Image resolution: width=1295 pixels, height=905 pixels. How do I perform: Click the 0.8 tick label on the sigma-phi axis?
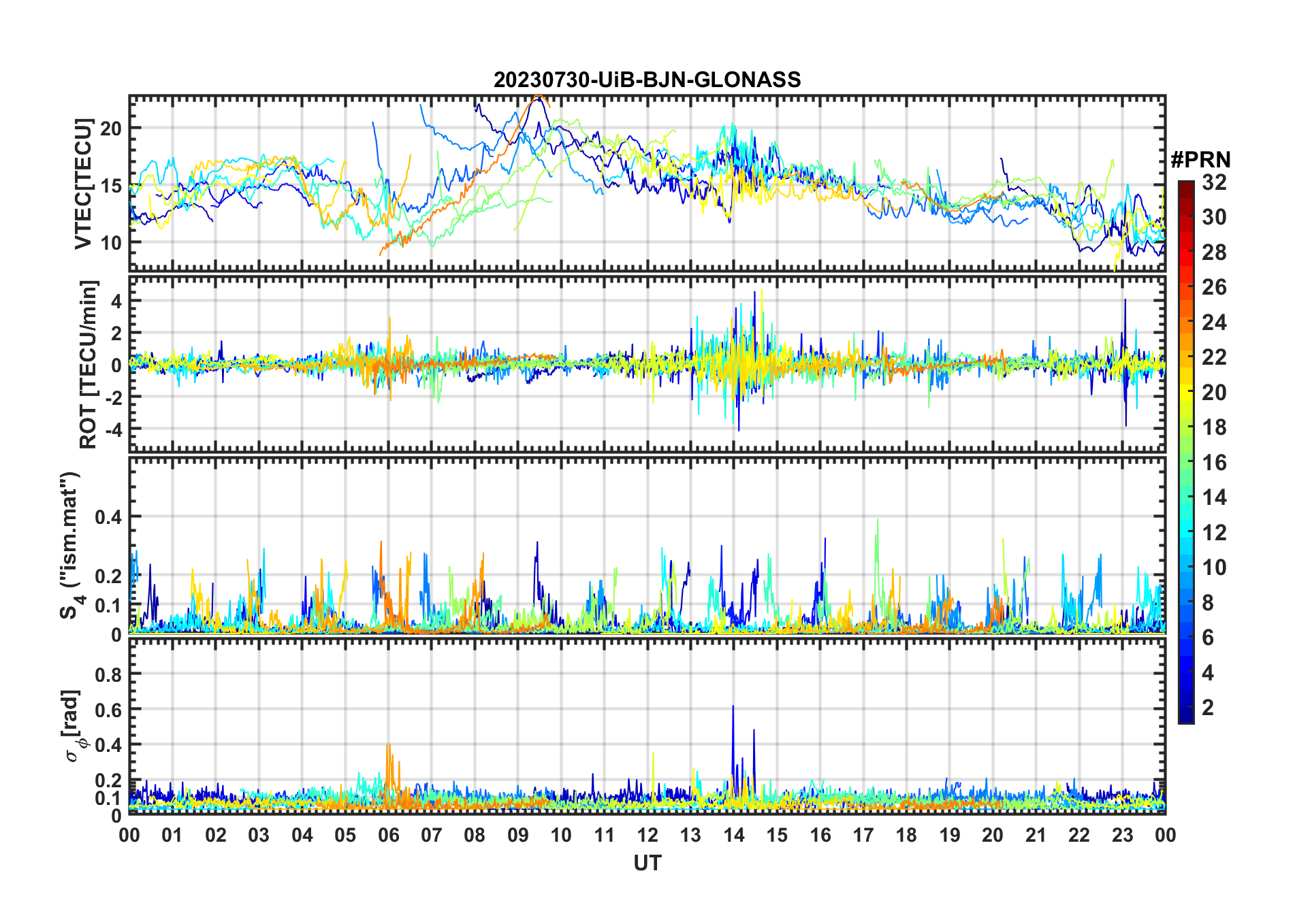tap(108, 674)
